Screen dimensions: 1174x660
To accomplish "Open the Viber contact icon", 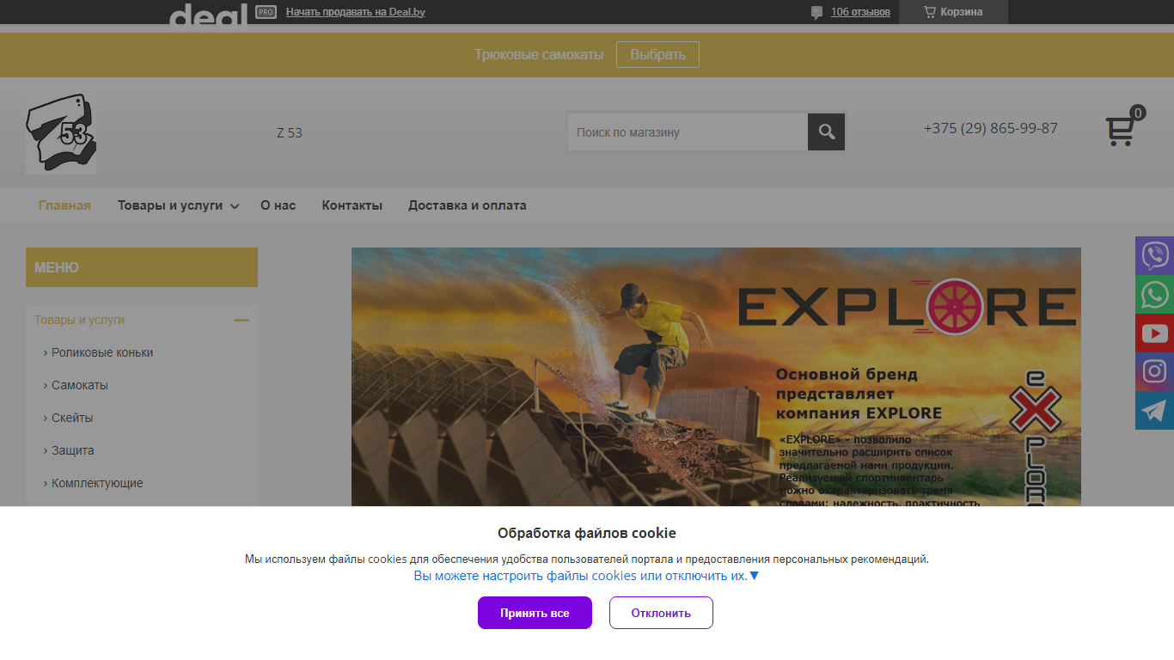I will [1154, 255].
